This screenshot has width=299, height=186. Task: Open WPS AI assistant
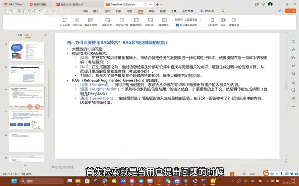(207, 11)
